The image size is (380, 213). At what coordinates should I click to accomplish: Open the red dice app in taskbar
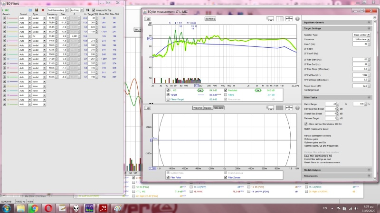103,208
